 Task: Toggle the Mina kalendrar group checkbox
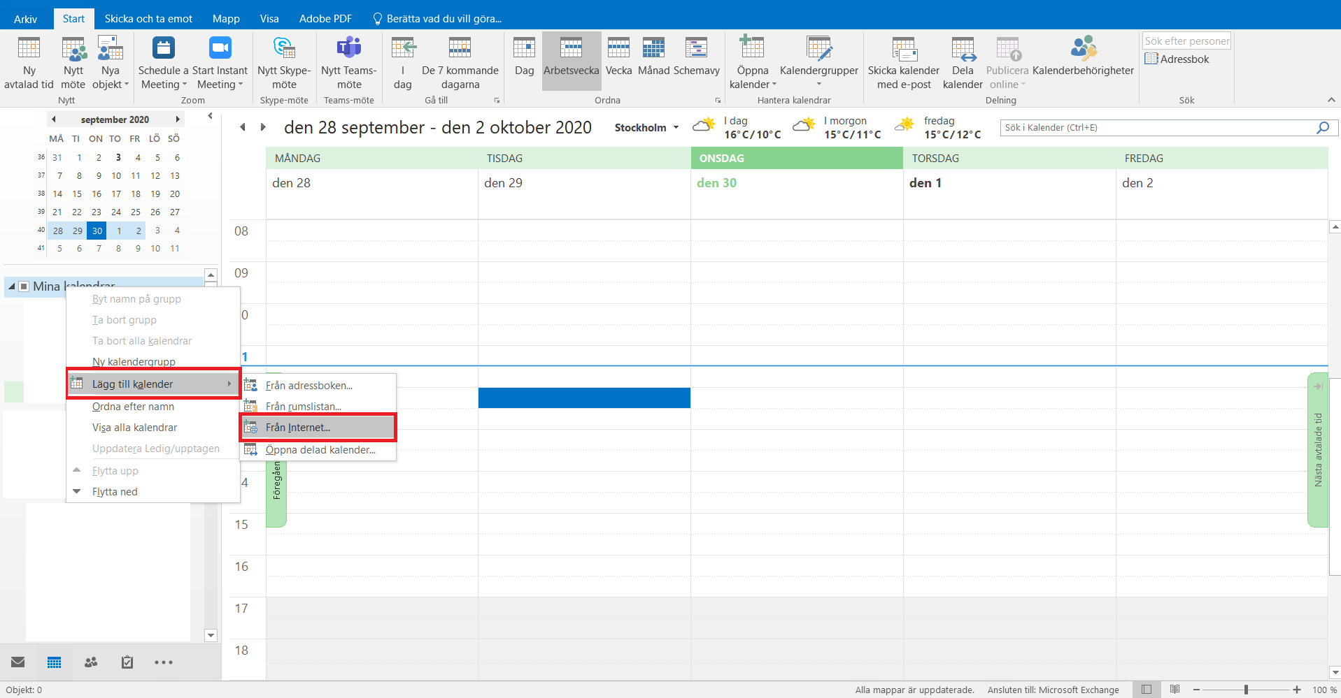pyautogui.click(x=24, y=286)
